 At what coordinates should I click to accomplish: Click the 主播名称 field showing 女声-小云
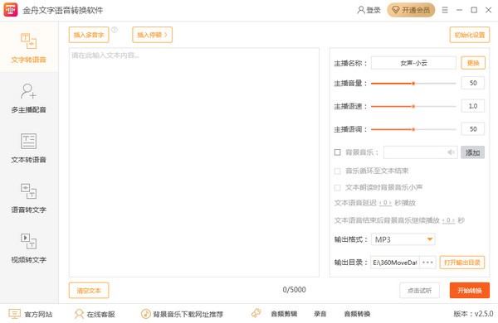413,63
